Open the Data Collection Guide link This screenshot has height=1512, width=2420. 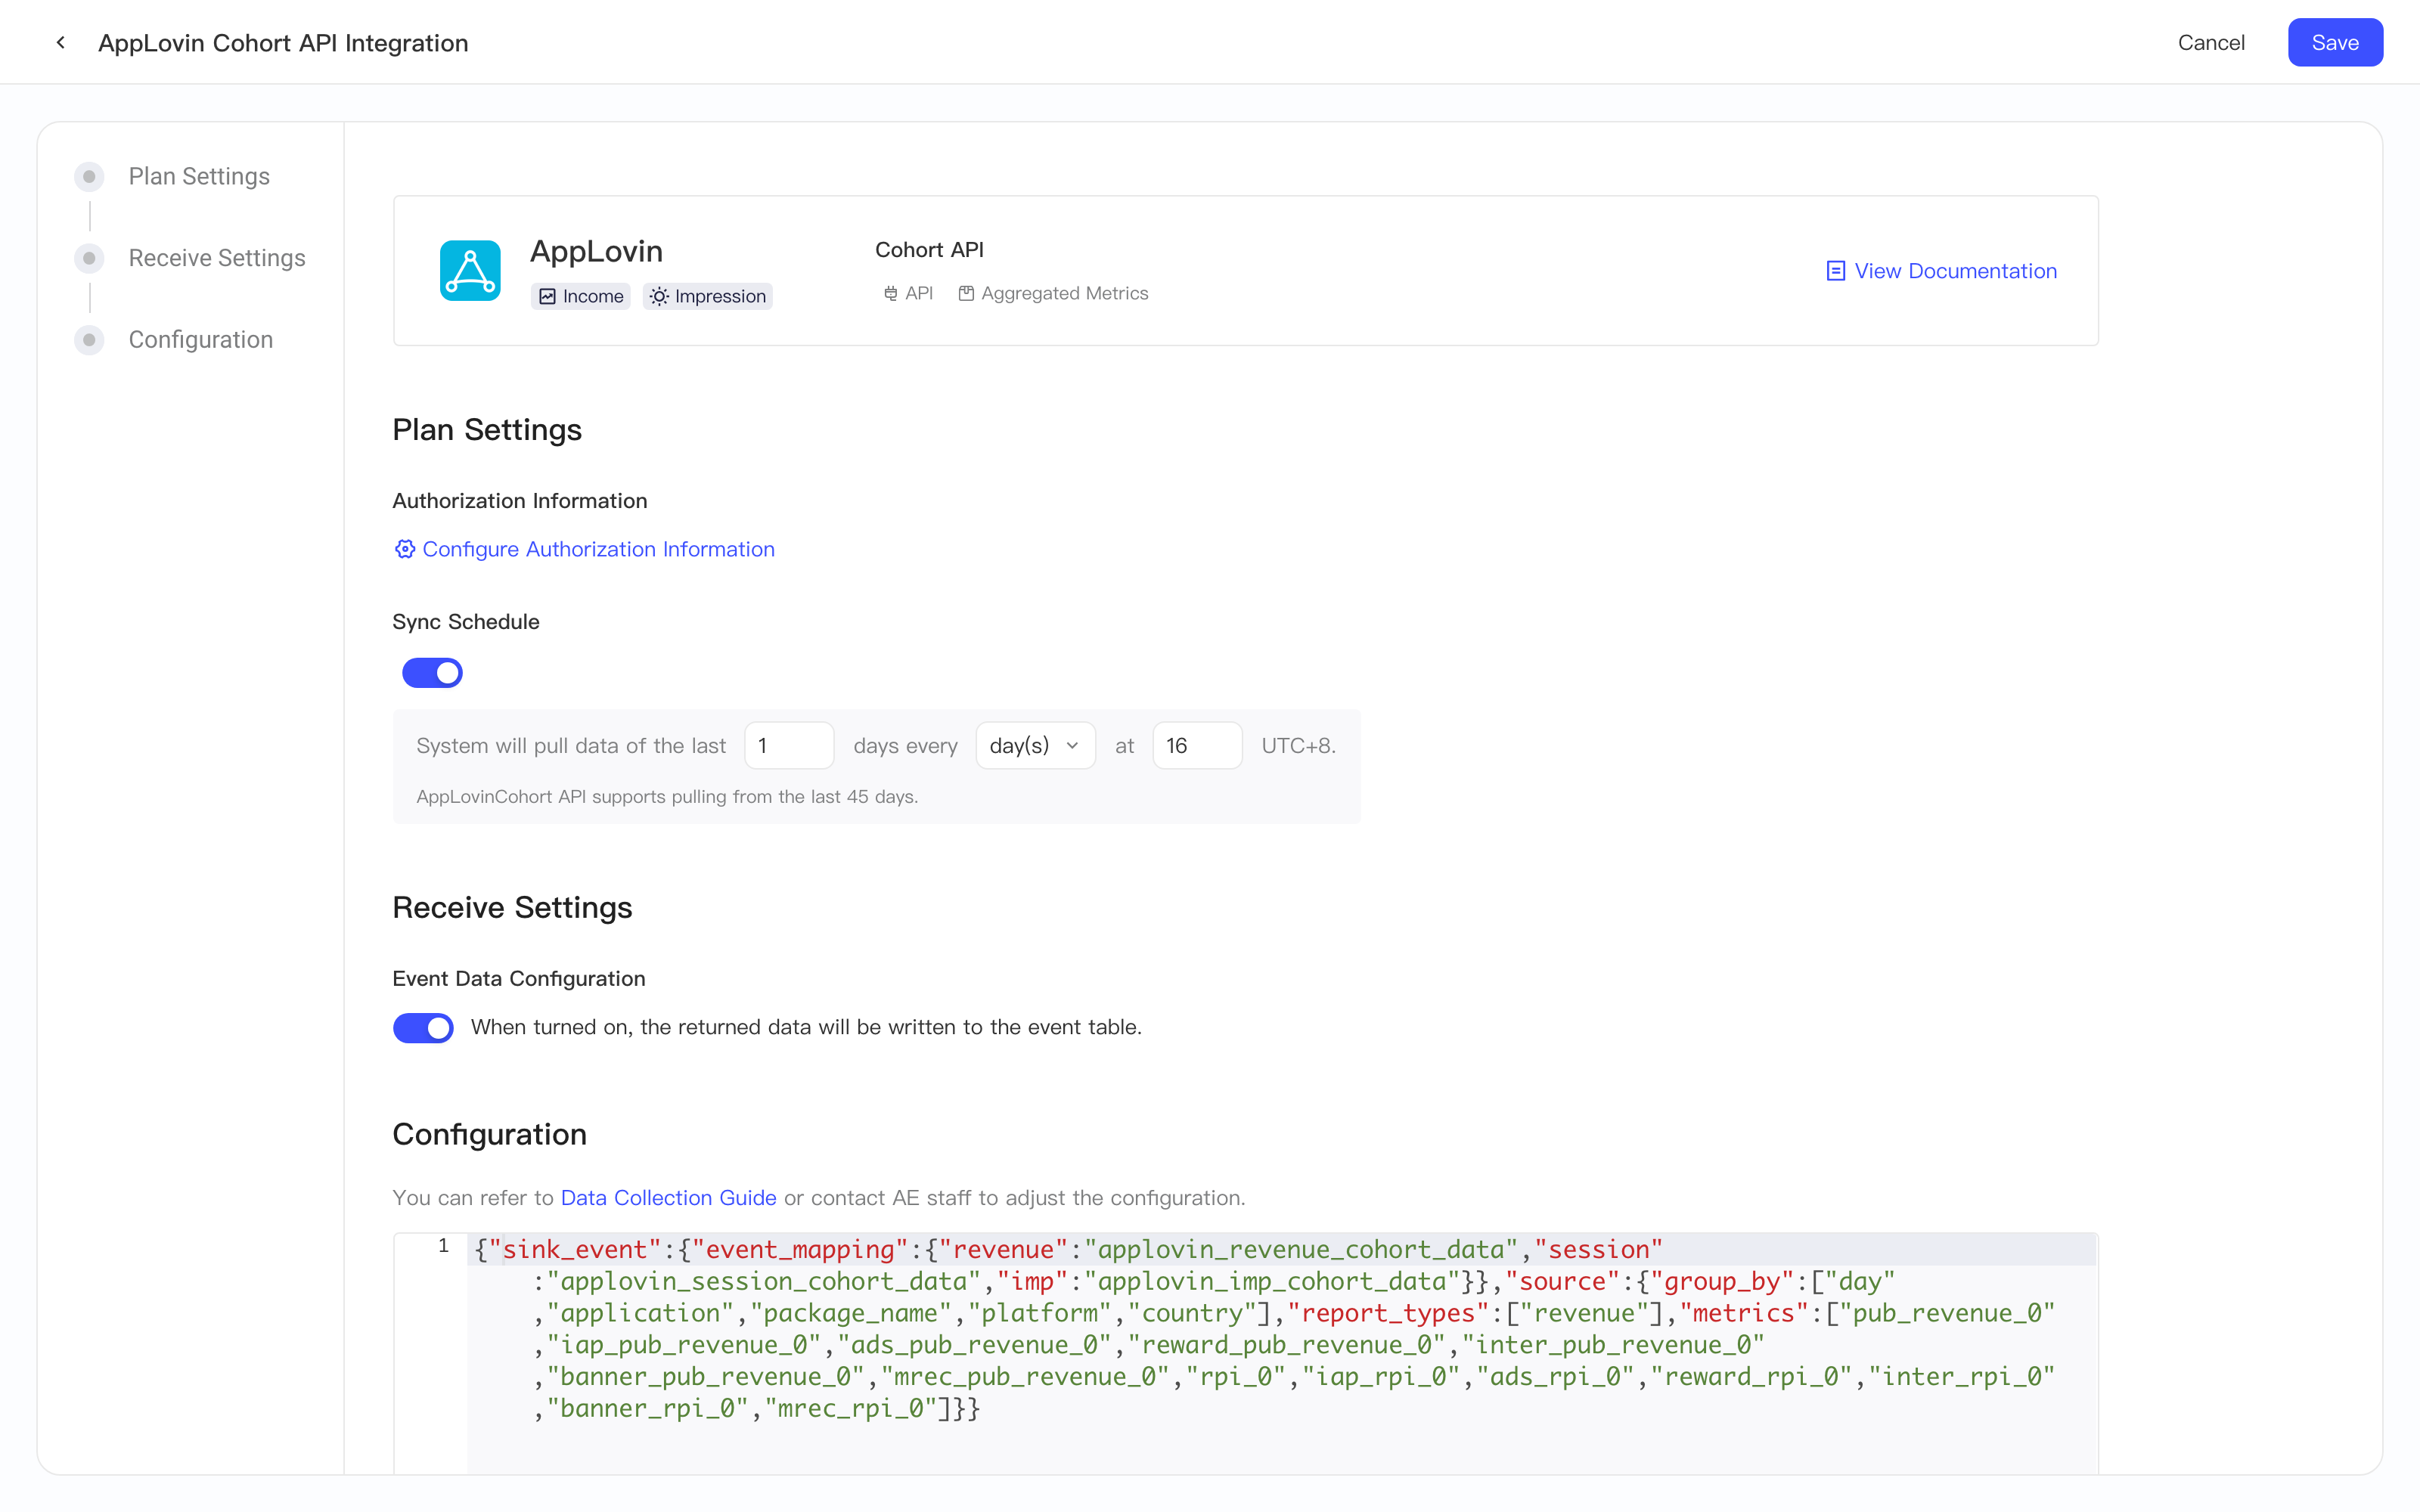tap(668, 1197)
